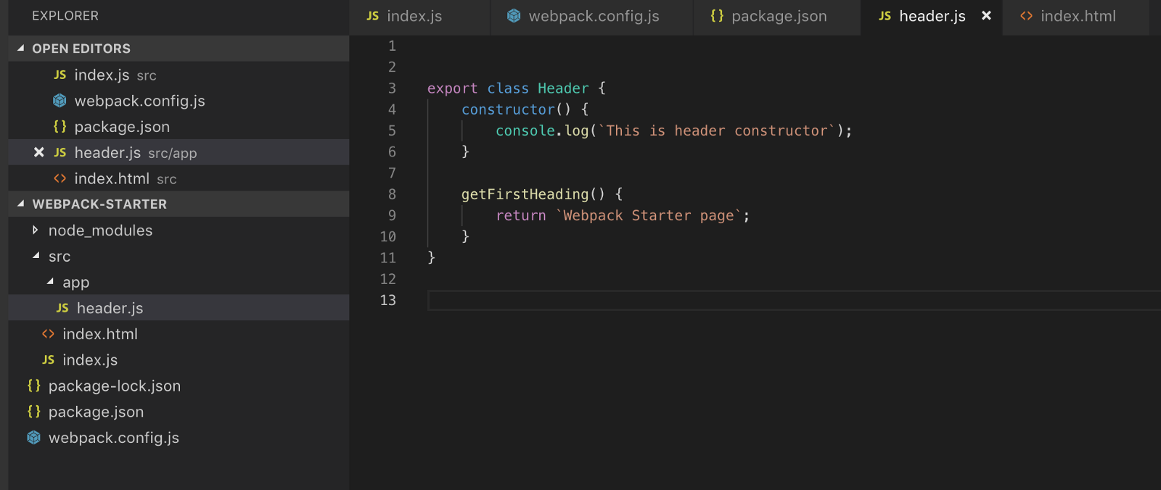Click the JS icon on index.js tab

(x=372, y=16)
